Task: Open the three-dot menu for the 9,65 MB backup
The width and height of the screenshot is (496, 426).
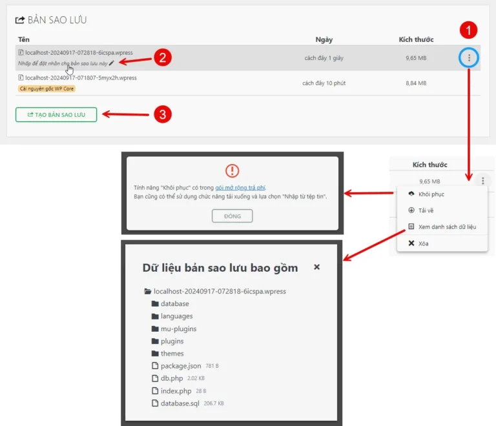Action: tap(469, 57)
